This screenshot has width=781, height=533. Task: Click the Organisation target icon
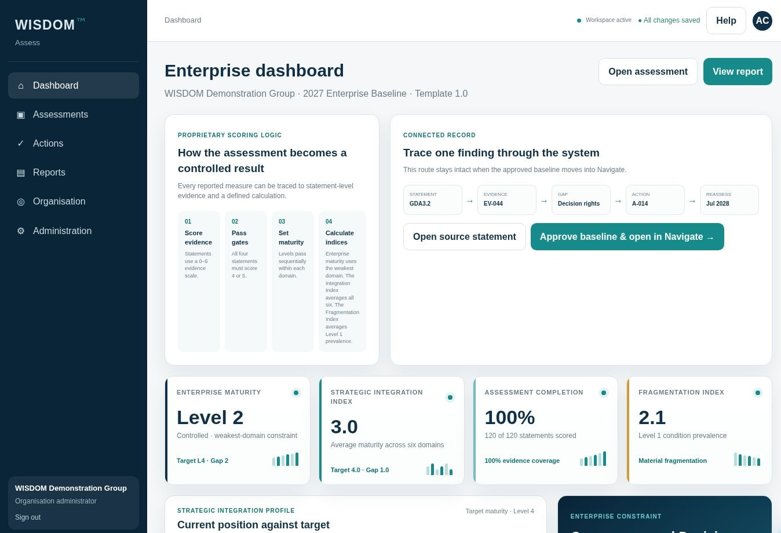[21, 202]
